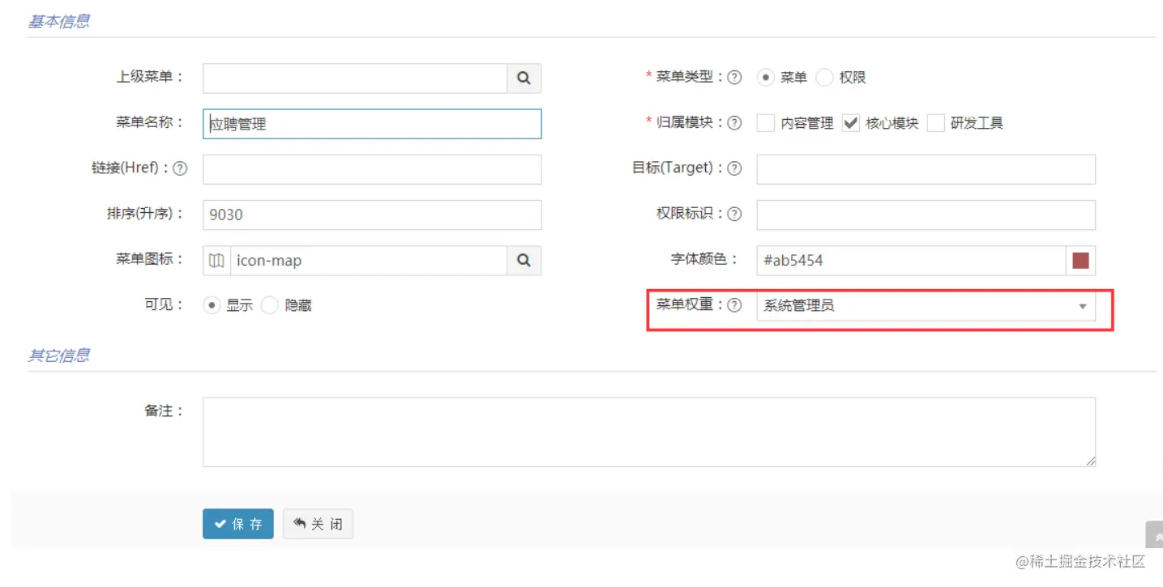
Task: Click the 上级菜单 input field
Action: 355,79
